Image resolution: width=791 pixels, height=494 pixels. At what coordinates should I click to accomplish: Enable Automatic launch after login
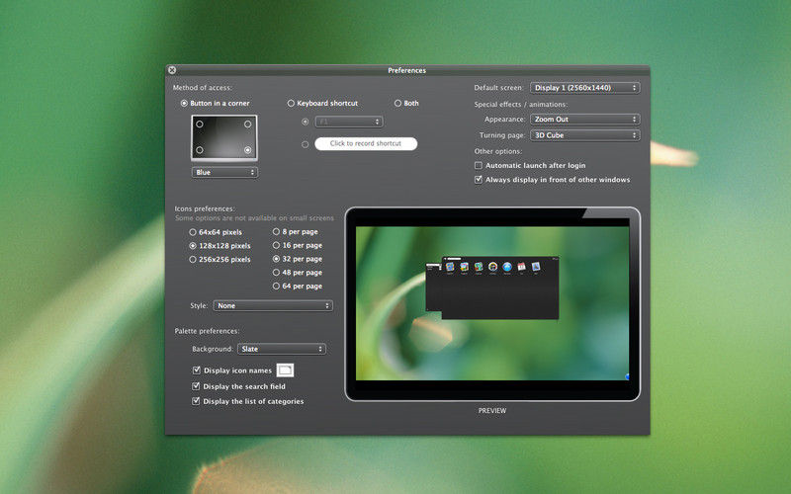point(479,165)
